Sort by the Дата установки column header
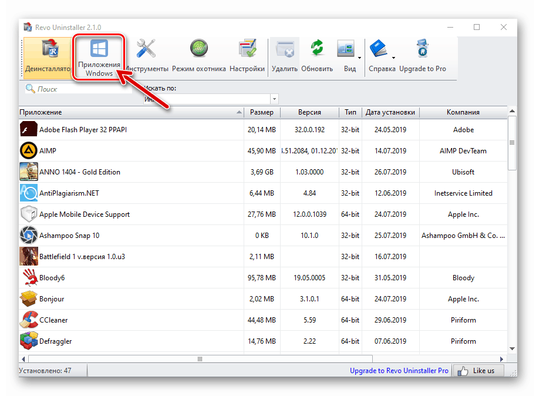Image resolution: width=536 pixels, height=396 pixels. click(390, 112)
